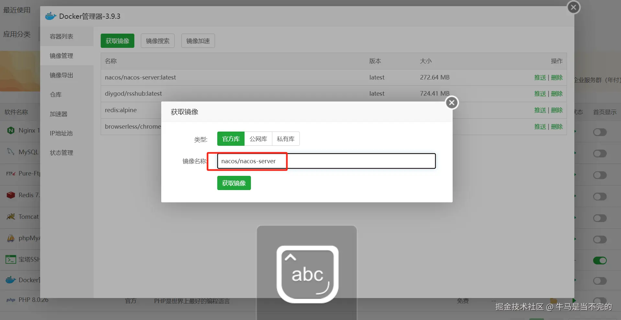The height and width of the screenshot is (320, 621).
Task: Click 获取镜像 button in toolbar
Action: point(117,41)
